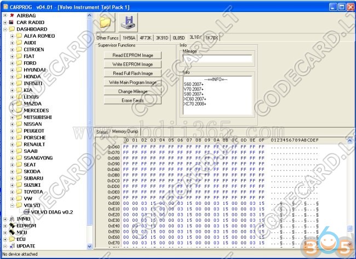Click the AUDI folder icon
This screenshot has height=259, width=356.
(19, 43)
